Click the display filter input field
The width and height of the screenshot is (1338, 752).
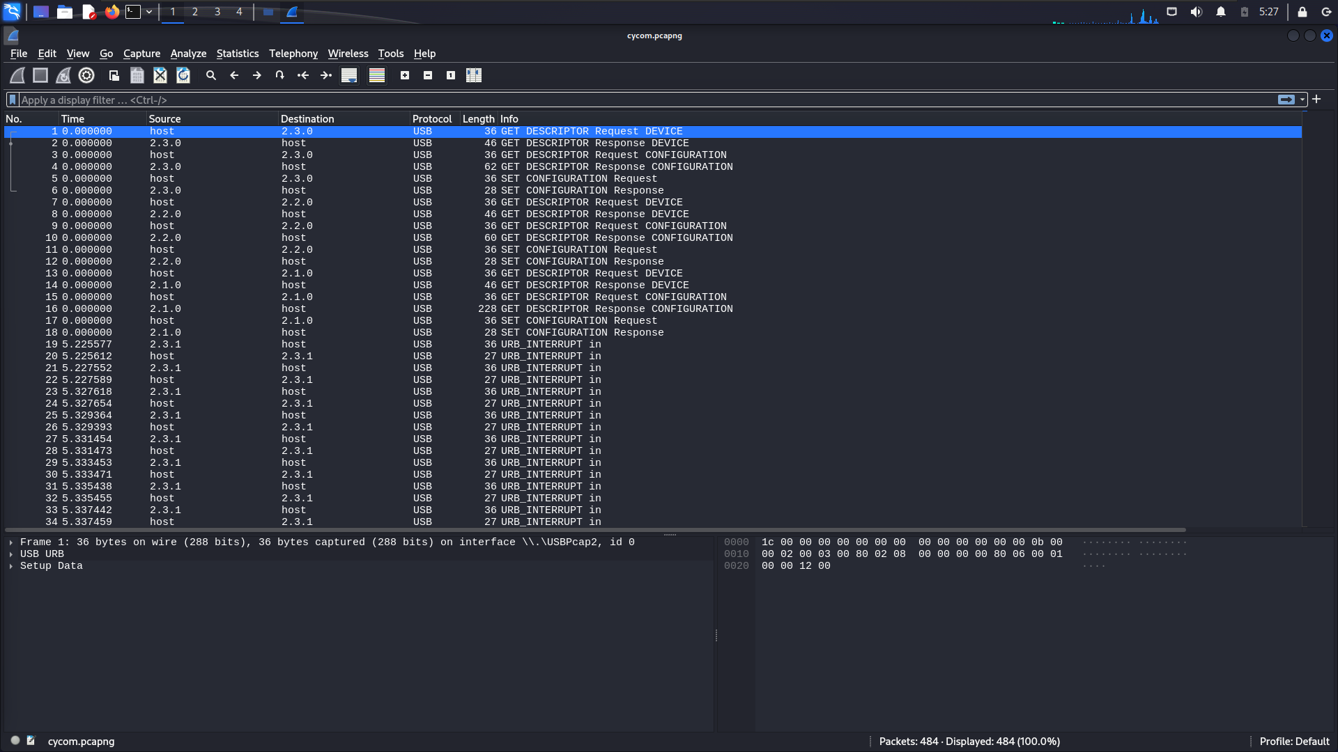tap(627, 100)
